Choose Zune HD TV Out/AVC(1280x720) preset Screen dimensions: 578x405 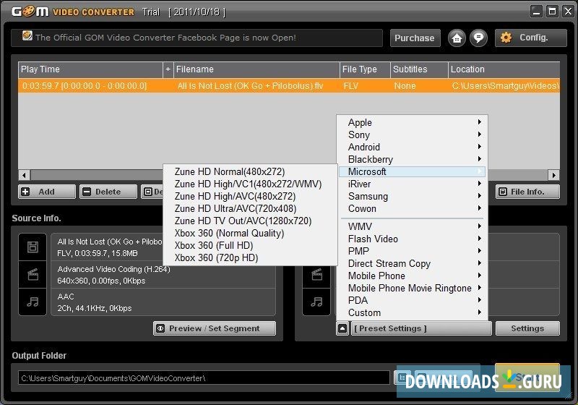(x=250, y=221)
